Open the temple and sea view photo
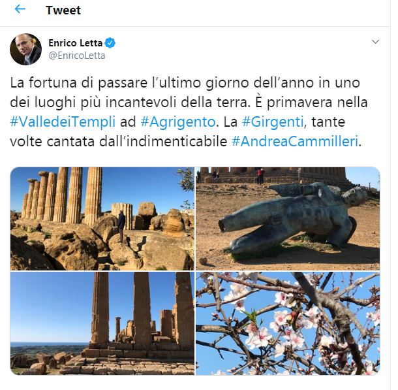 (102, 323)
